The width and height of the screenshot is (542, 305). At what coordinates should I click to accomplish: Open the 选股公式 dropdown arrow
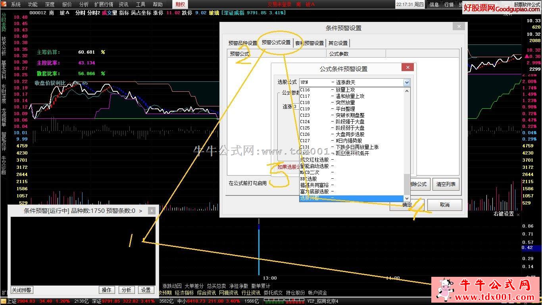[407, 83]
